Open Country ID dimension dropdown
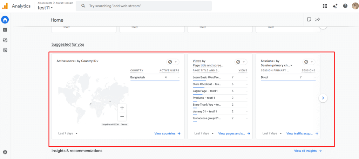 pos(90,61)
